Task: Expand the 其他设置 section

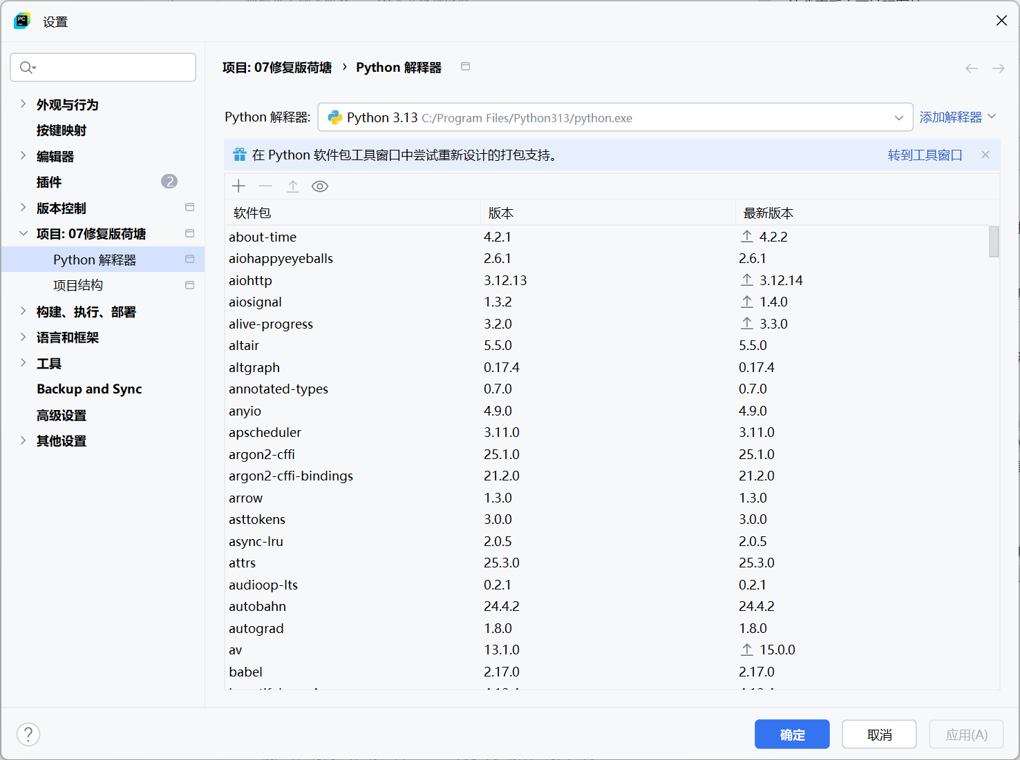Action: pyautogui.click(x=23, y=440)
